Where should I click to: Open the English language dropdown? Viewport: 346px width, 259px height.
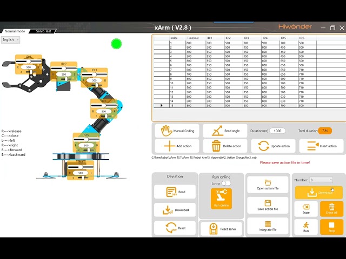tap(10, 39)
